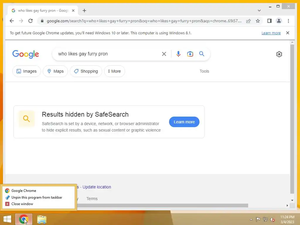The image size is (300, 225).
Task: Click Update location link
Action: click(97, 187)
